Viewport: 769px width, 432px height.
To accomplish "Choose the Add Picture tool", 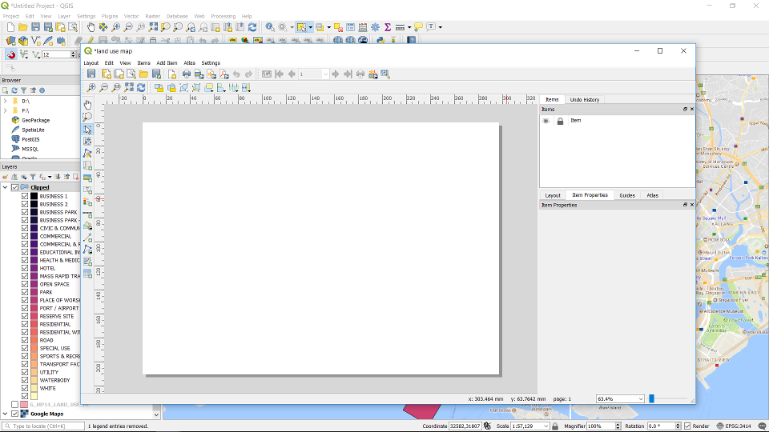I will pos(87,178).
